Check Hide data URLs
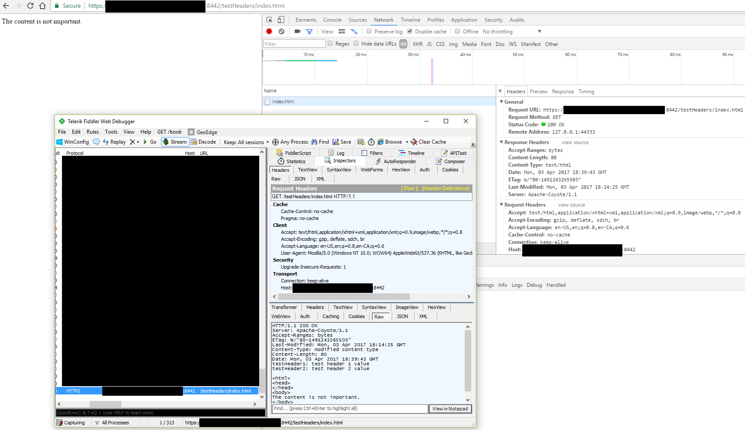745x430 pixels. [x=356, y=43]
